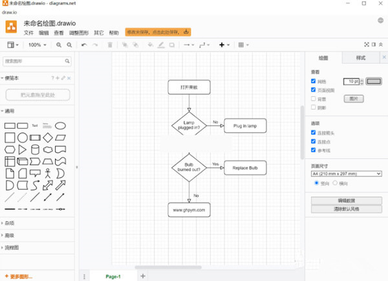388x281 pixels.
Task: Open the 文件 menu
Action: [28, 32]
